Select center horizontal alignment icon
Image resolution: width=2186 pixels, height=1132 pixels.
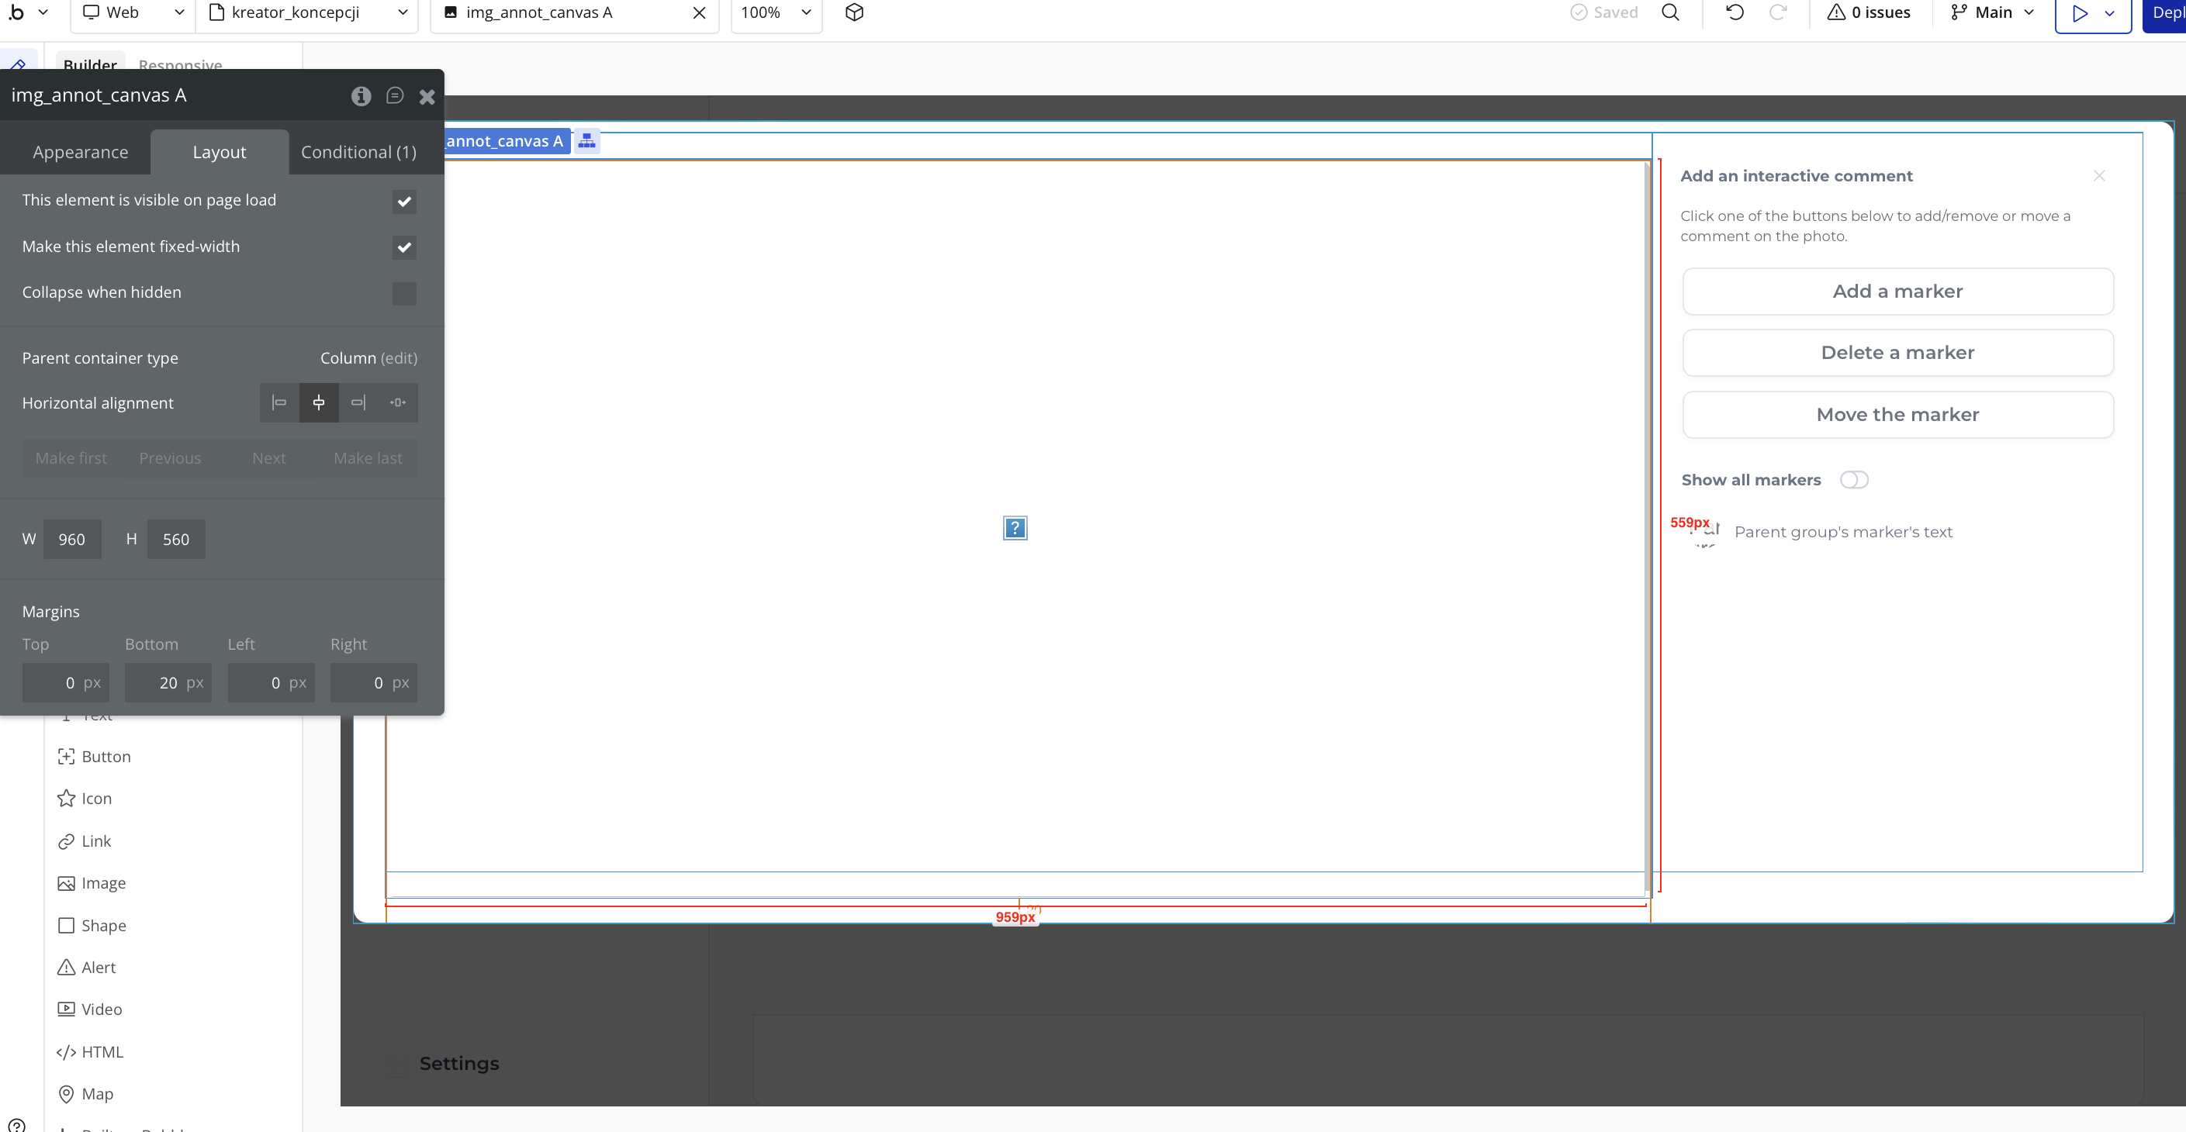tap(319, 402)
